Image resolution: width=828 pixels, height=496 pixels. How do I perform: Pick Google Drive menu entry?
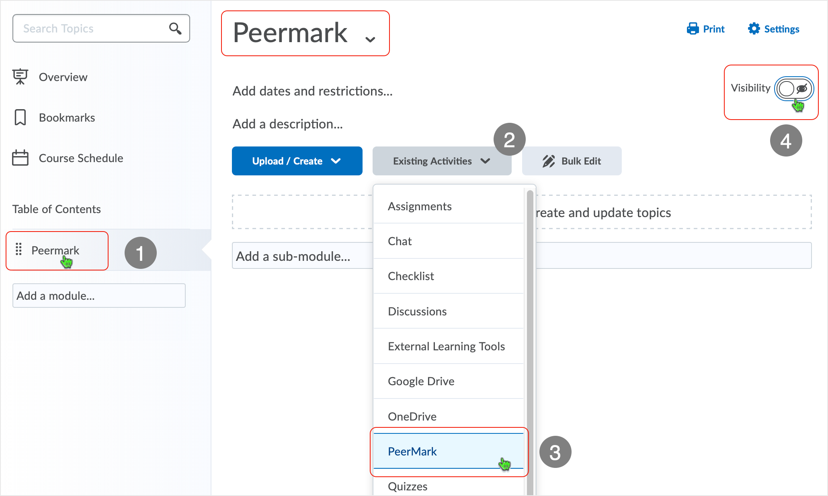tap(449, 381)
